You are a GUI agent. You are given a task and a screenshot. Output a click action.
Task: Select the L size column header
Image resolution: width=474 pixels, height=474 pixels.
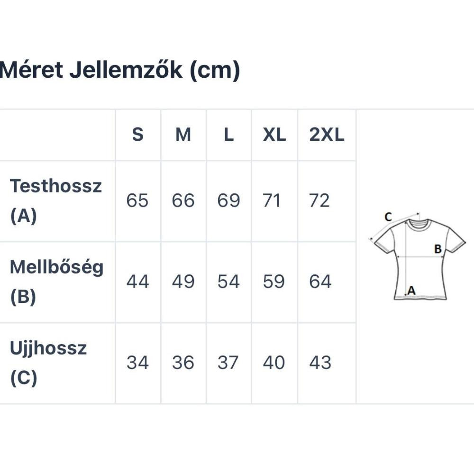click(x=229, y=135)
